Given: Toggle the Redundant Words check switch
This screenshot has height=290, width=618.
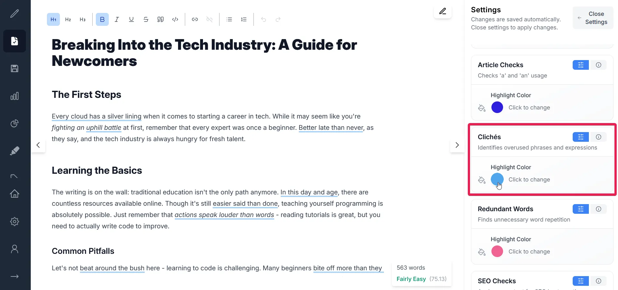Looking at the screenshot, I should [x=580, y=209].
